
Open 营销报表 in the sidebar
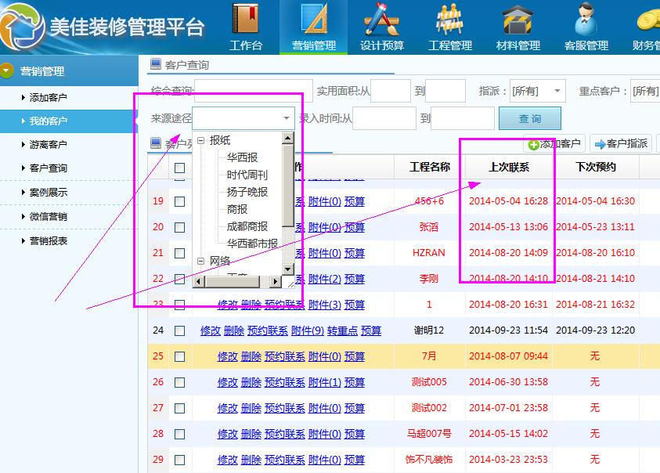(x=49, y=241)
